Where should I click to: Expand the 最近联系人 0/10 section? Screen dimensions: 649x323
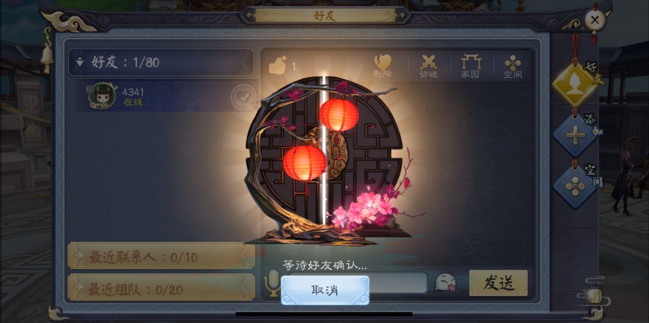pos(162,257)
